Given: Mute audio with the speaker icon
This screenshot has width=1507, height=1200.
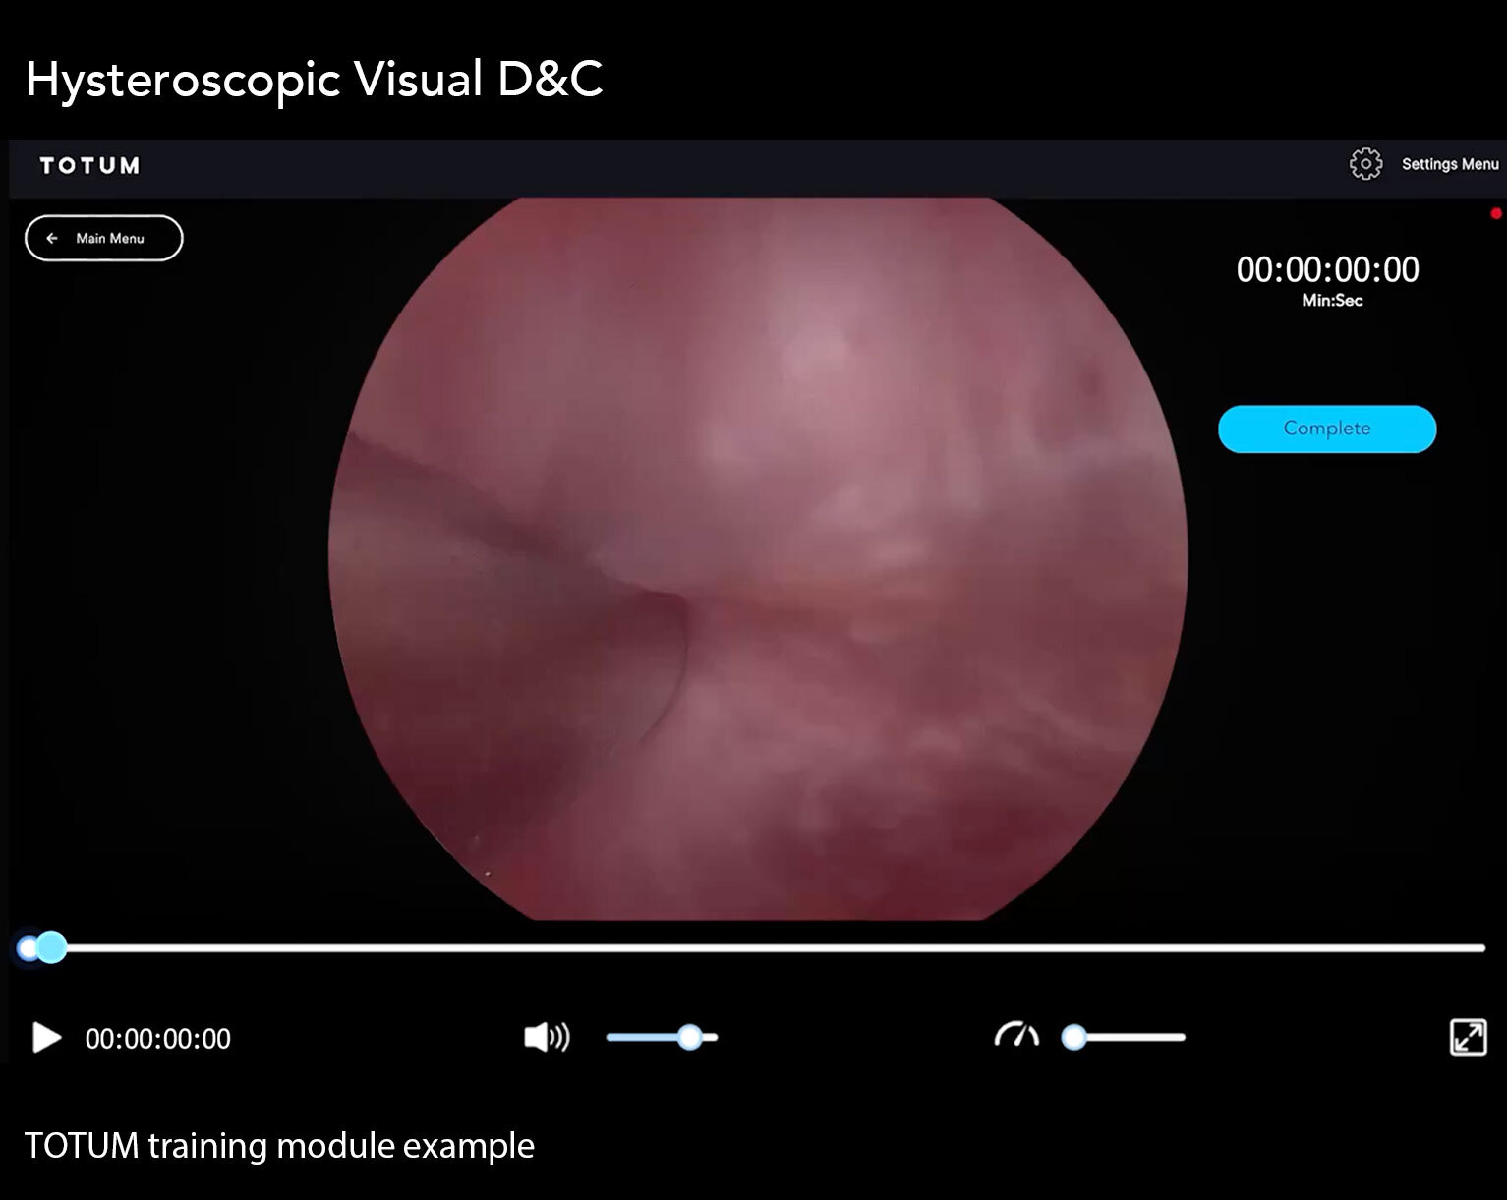Looking at the screenshot, I should point(547,1037).
